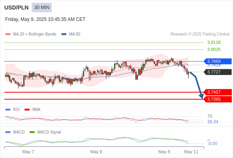This screenshot has height=158, width=233.
Task: Click the USD/PLN pair title
Action: [x=16, y=8]
